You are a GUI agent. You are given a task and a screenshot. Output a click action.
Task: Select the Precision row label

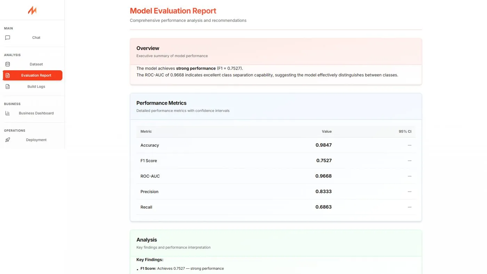[x=149, y=192]
